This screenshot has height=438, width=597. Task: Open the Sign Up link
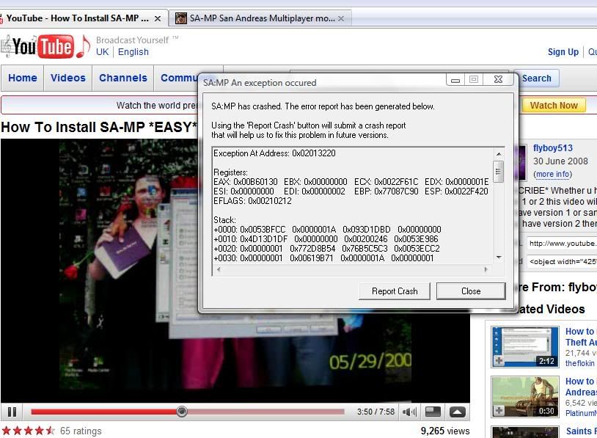563,52
